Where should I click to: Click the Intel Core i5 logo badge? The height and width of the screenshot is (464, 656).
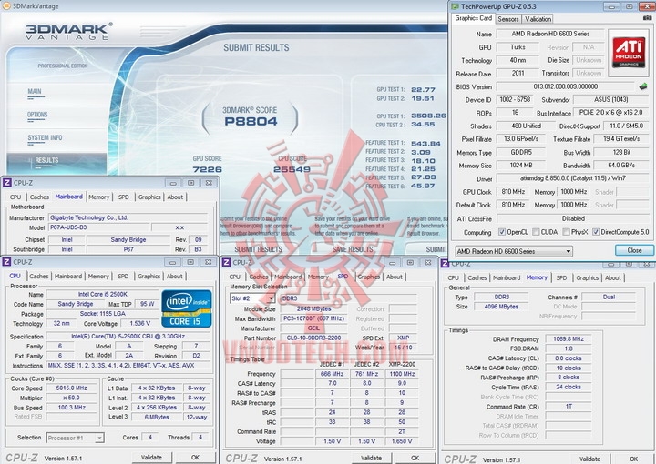[x=187, y=308]
